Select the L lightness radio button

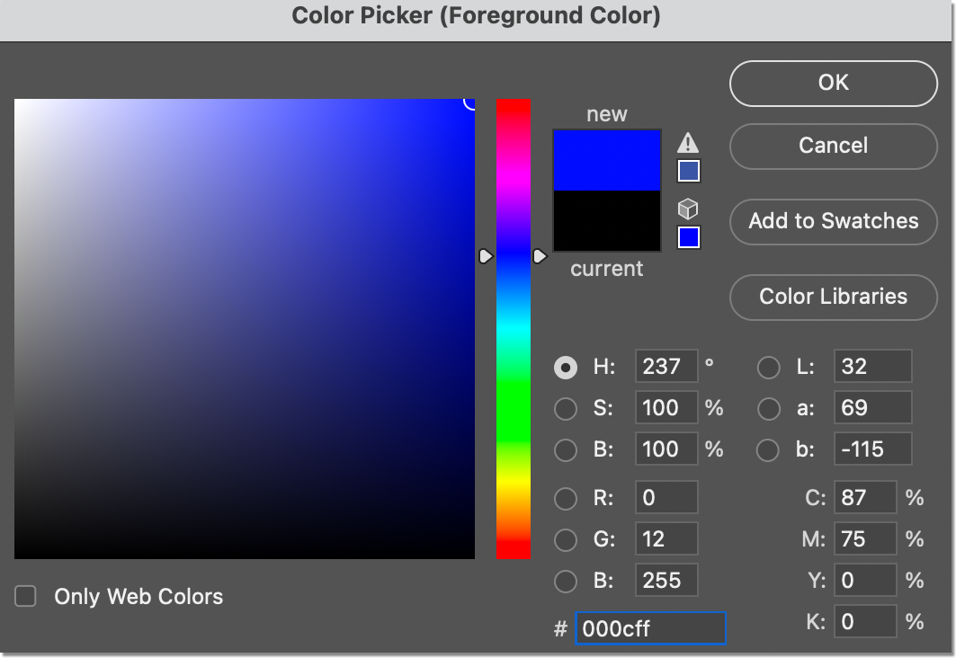[768, 368]
